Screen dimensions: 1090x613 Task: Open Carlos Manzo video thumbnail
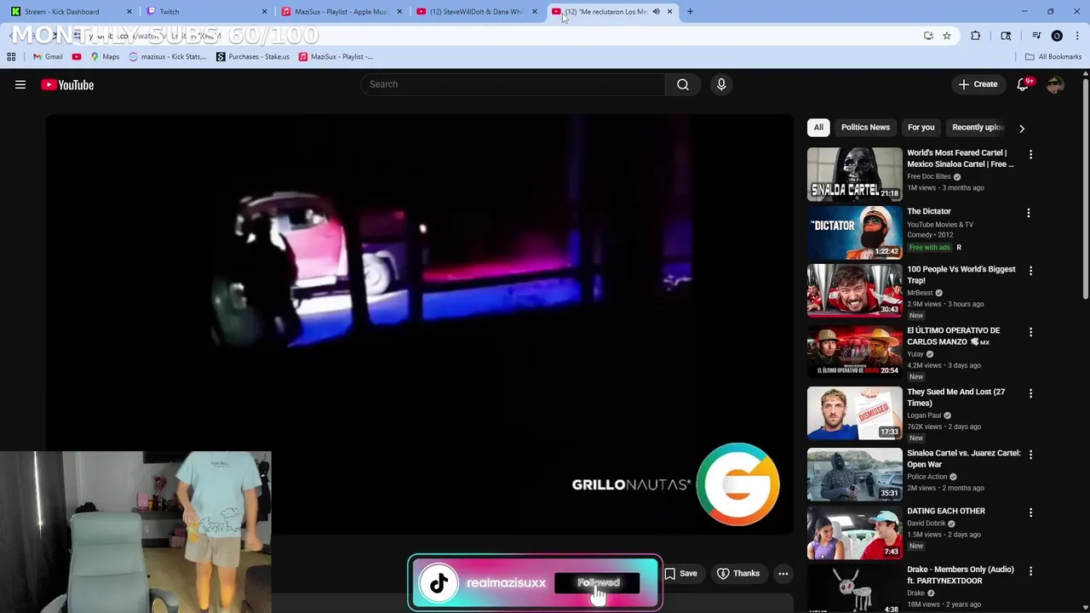tap(854, 351)
